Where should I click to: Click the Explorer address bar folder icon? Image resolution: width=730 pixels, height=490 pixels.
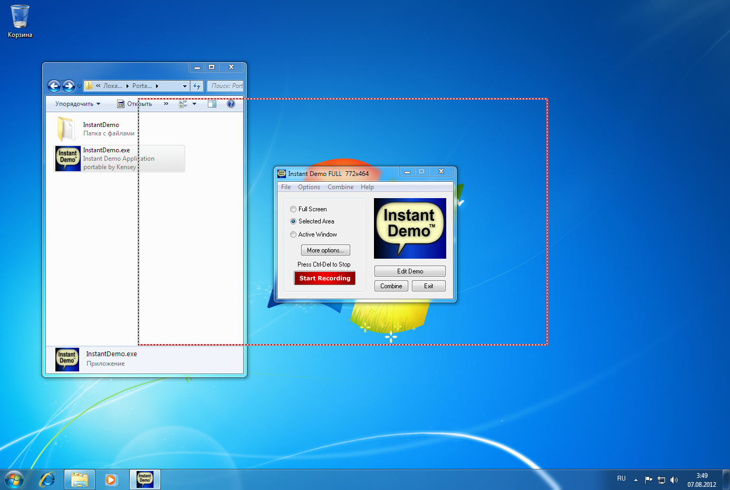[89, 85]
